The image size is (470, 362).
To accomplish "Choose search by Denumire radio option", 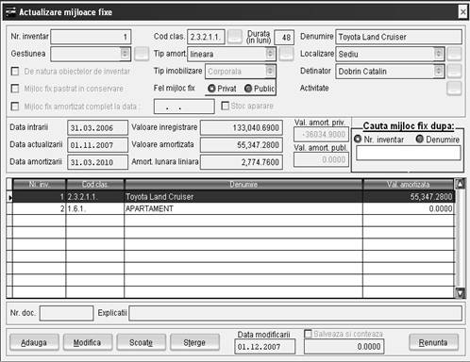I will (x=420, y=139).
